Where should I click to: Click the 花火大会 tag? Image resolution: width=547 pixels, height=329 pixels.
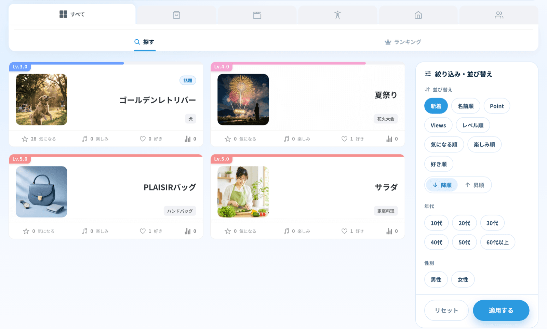[x=386, y=119]
